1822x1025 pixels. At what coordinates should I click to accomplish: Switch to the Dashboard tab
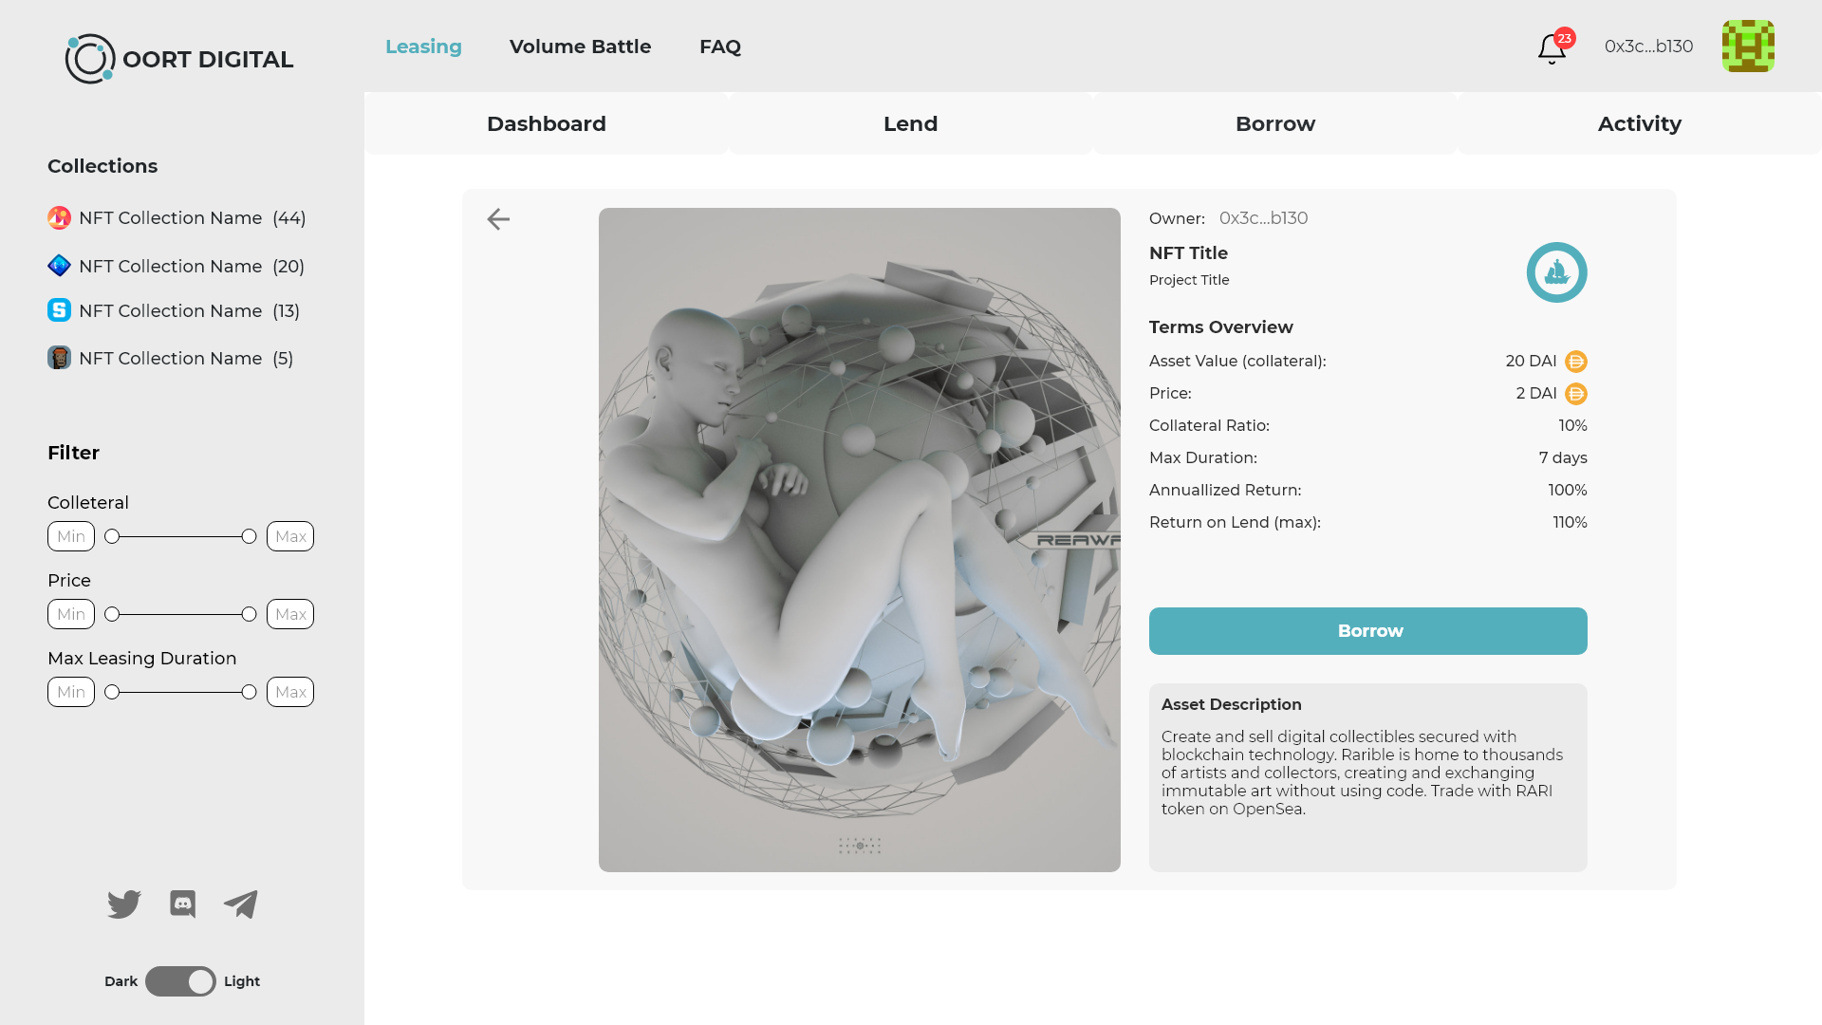547,123
